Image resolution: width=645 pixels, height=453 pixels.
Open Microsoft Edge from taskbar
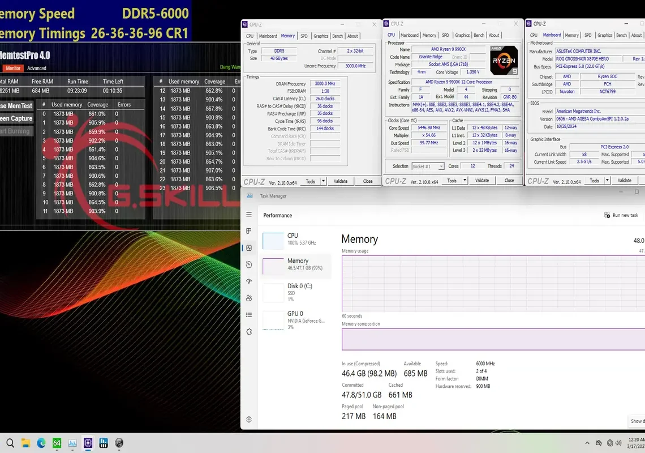(41, 443)
